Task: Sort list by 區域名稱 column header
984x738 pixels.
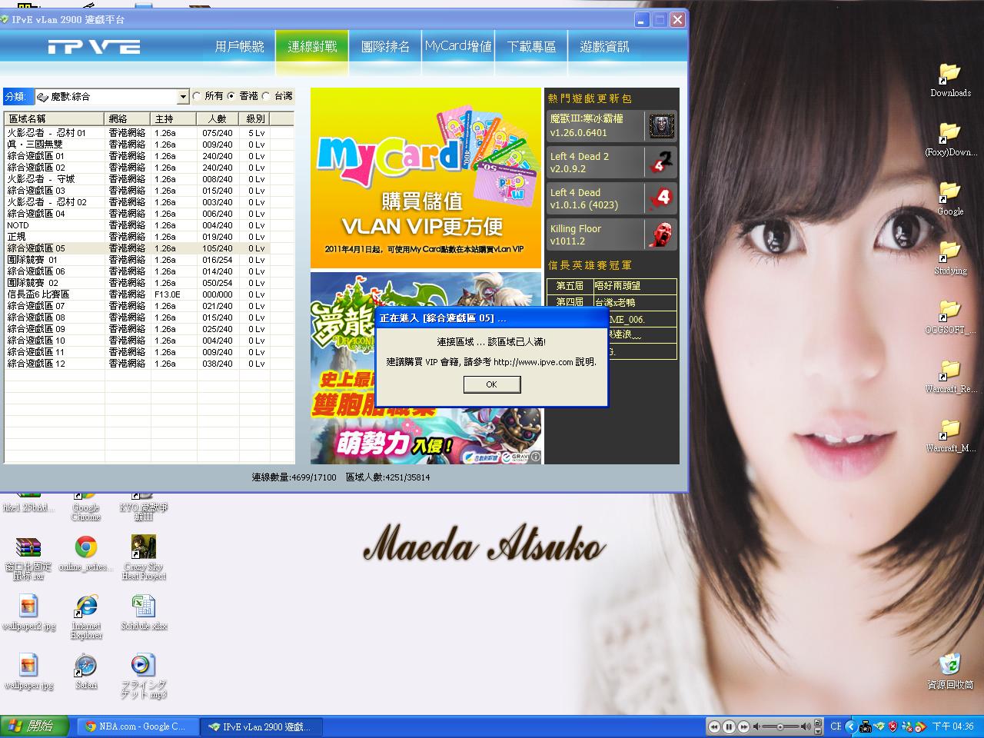Action: [54, 118]
